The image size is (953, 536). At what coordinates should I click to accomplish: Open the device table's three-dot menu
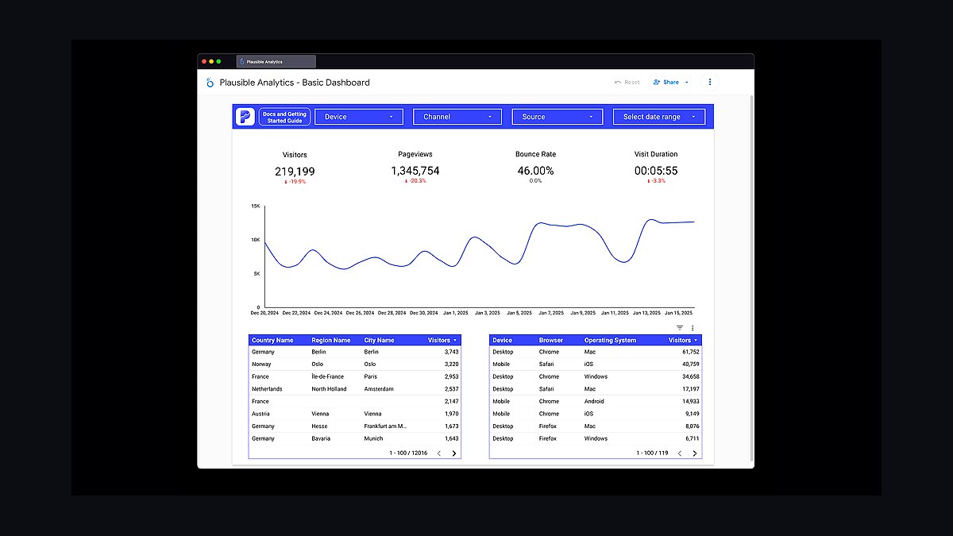pyautogui.click(x=693, y=328)
